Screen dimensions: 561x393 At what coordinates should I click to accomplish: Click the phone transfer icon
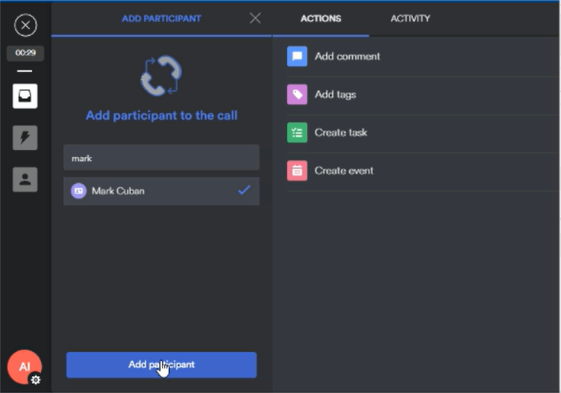(161, 75)
